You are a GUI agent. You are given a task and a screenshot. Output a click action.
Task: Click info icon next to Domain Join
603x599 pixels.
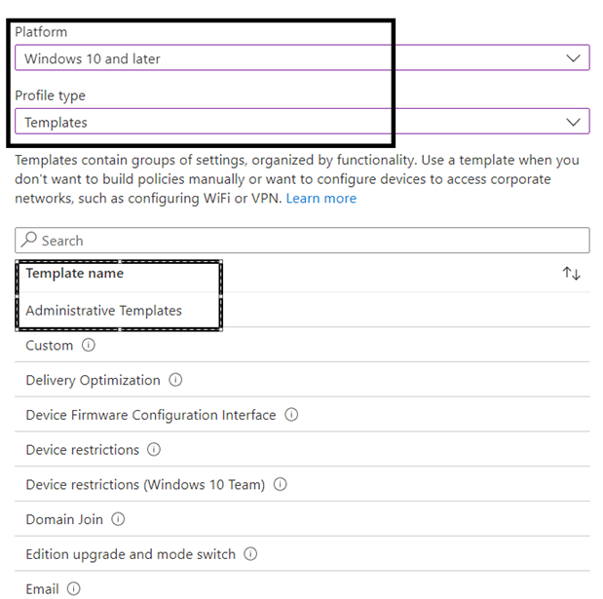click(x=117, y=519)
